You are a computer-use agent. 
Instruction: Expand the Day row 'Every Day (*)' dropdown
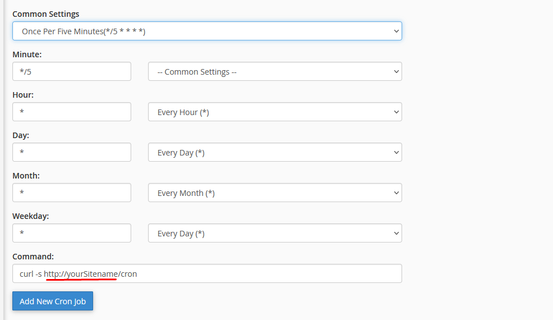pos(274,153)
